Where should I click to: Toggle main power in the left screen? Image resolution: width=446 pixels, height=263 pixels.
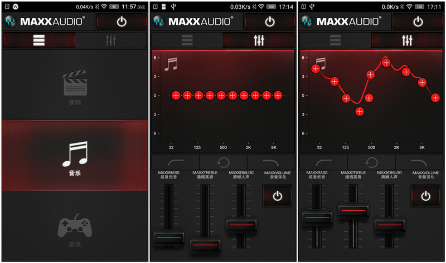tap(122, 22)
